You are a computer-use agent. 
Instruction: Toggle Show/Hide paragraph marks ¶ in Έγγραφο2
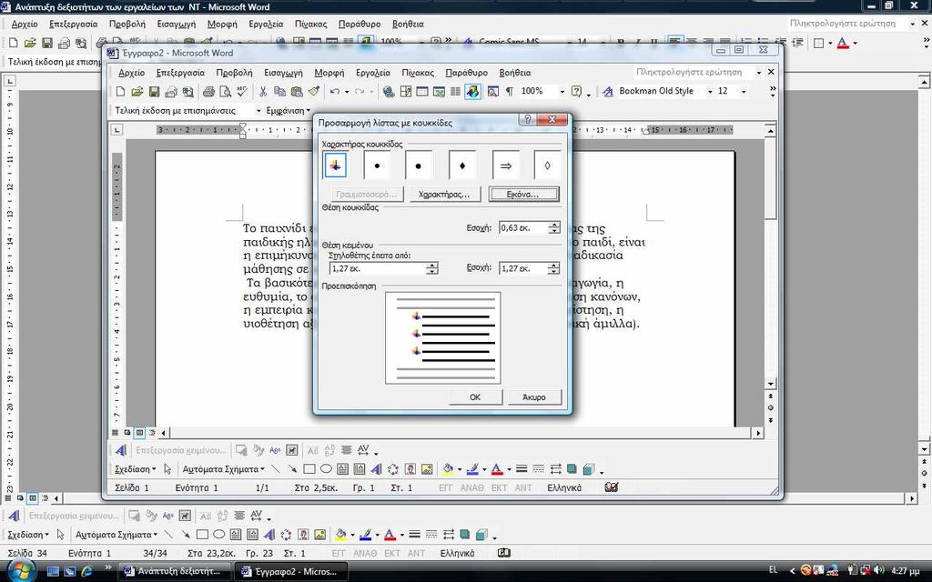[510, 92]
